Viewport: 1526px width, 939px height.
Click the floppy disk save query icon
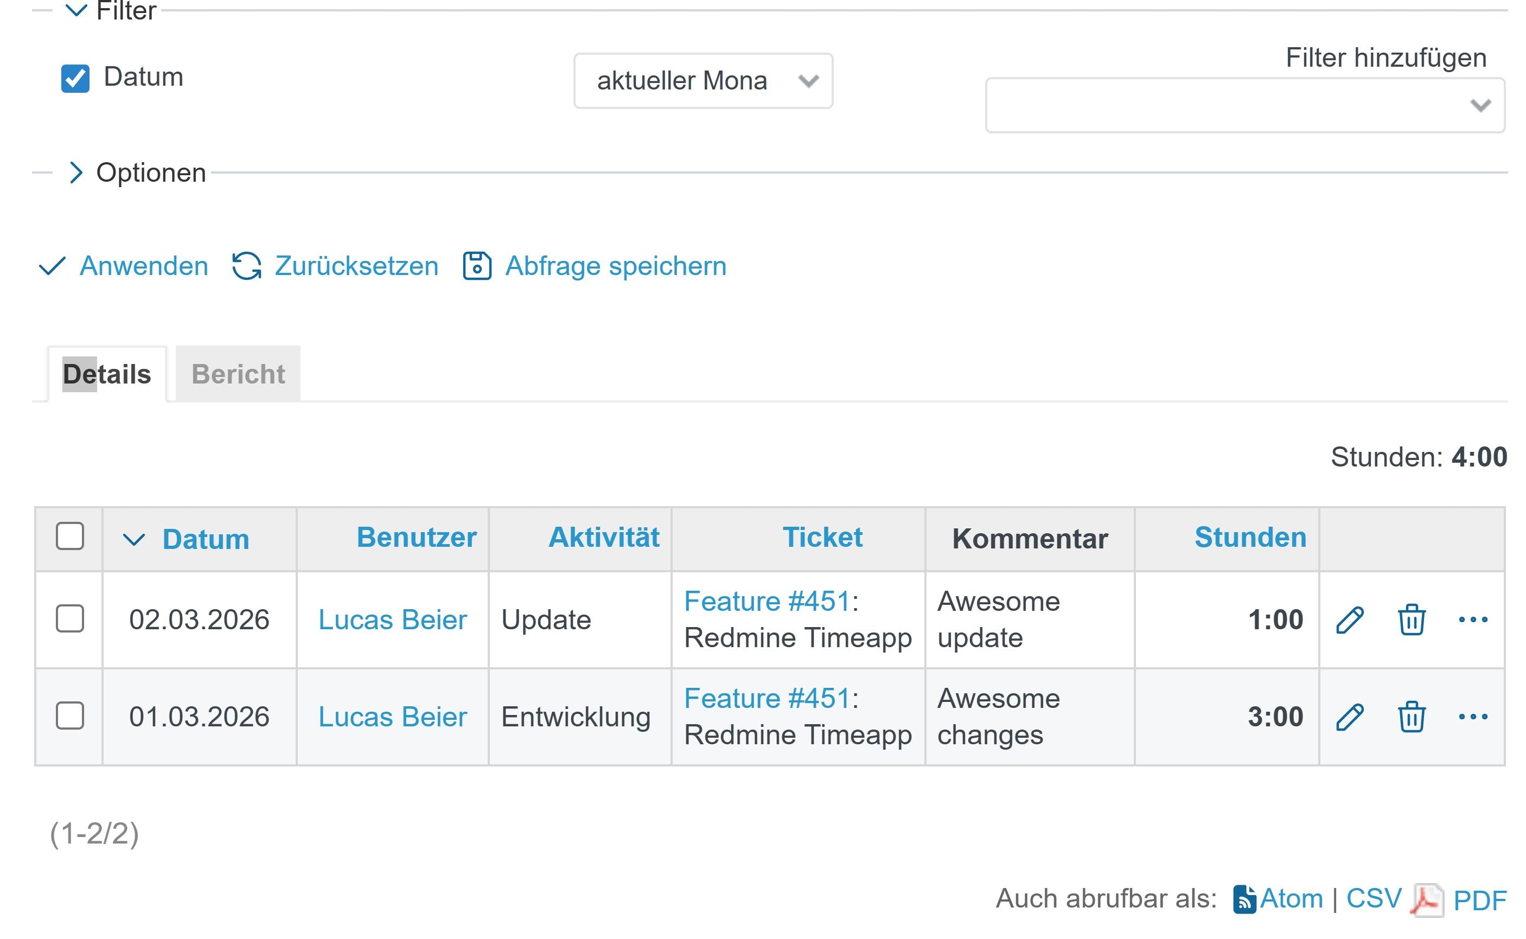(x=476, y=266)
